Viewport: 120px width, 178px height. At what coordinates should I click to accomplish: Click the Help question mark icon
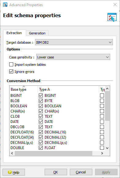point(10,172)
